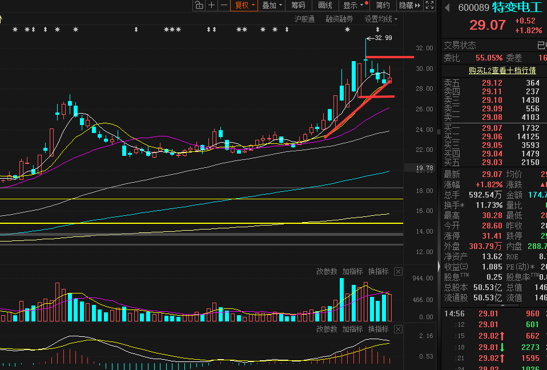The image size is (547, 370).
Task: Zoom in the chart with plus icon
Action: (x=212, y=5)
